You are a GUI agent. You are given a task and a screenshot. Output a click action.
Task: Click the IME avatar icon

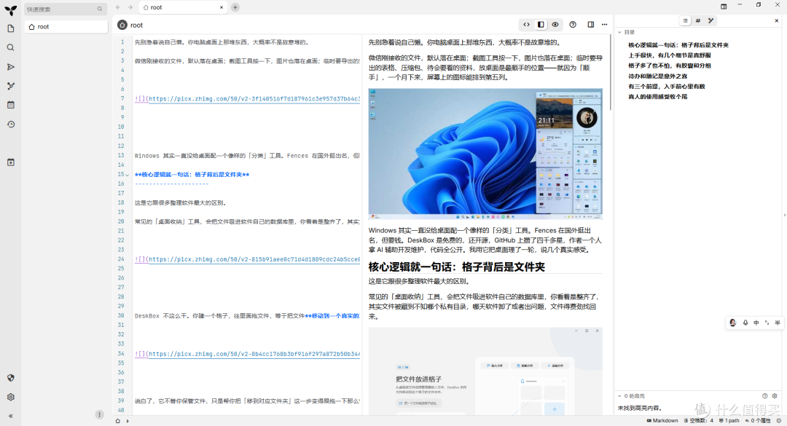(x=733, y=323)
